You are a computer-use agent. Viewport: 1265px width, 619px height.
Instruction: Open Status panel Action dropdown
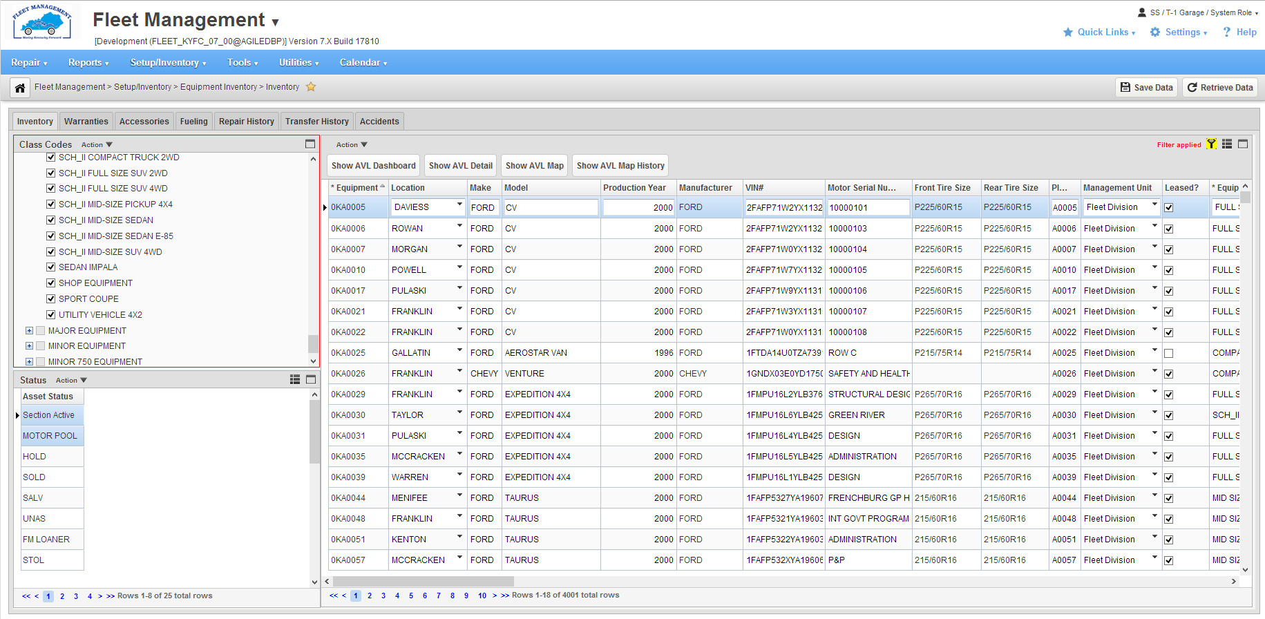[x=71, y=381]
